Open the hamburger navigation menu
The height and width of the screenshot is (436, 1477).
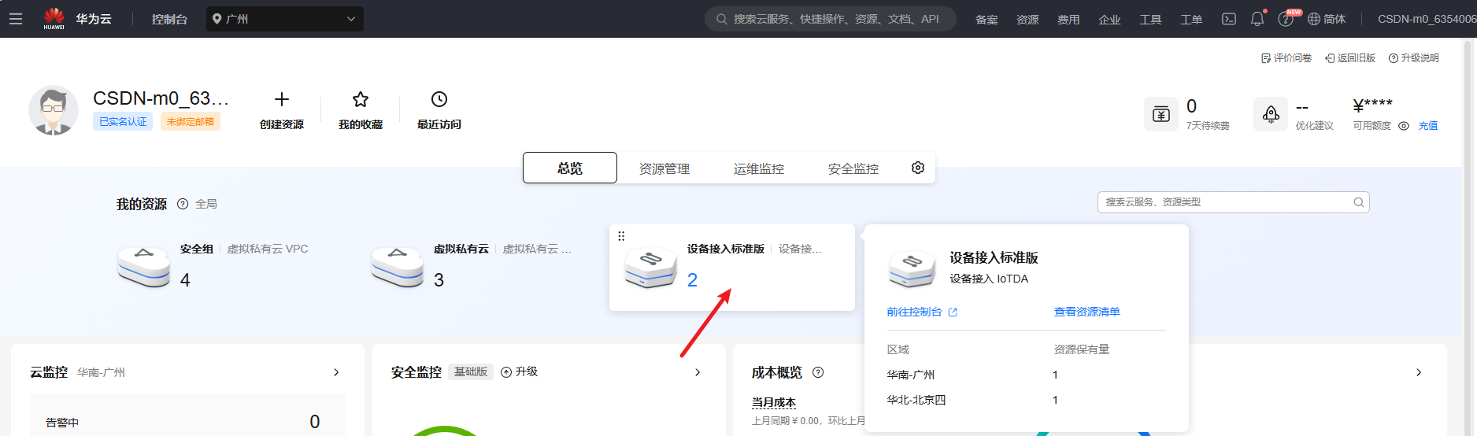click(x=16, y=19)
